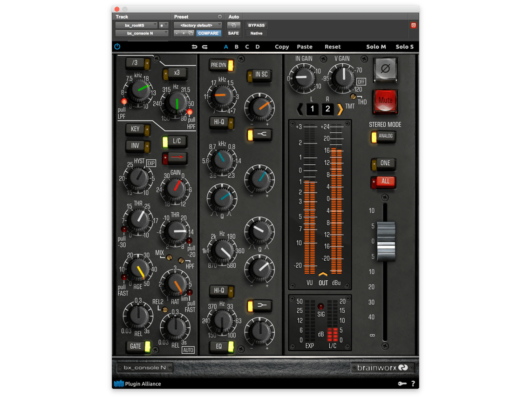Screen dimensions: 531x398
Task: Click the red arrow routing button
Action: pyautogui.click(x=175, y=158)
